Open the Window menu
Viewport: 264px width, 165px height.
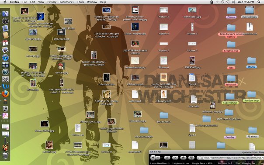coord(92,2)
